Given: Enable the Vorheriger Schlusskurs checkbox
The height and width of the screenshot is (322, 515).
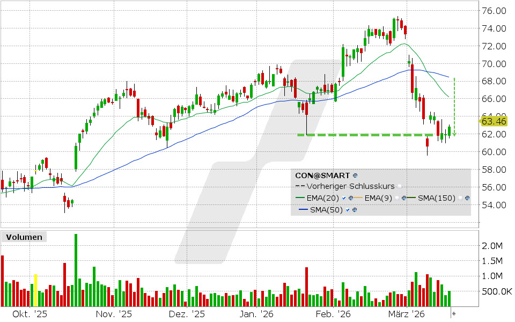Looking at the screenshot, I should [x=399, y=186].
